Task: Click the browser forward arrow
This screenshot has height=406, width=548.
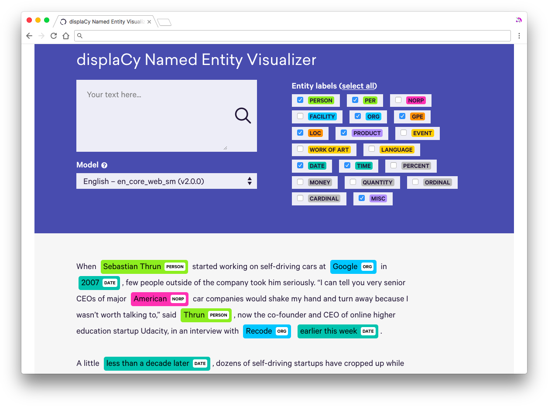Action: [x=41, y=35]
